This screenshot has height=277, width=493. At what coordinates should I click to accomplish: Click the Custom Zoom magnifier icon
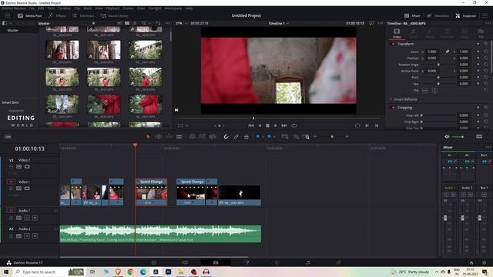pos(306,137)
